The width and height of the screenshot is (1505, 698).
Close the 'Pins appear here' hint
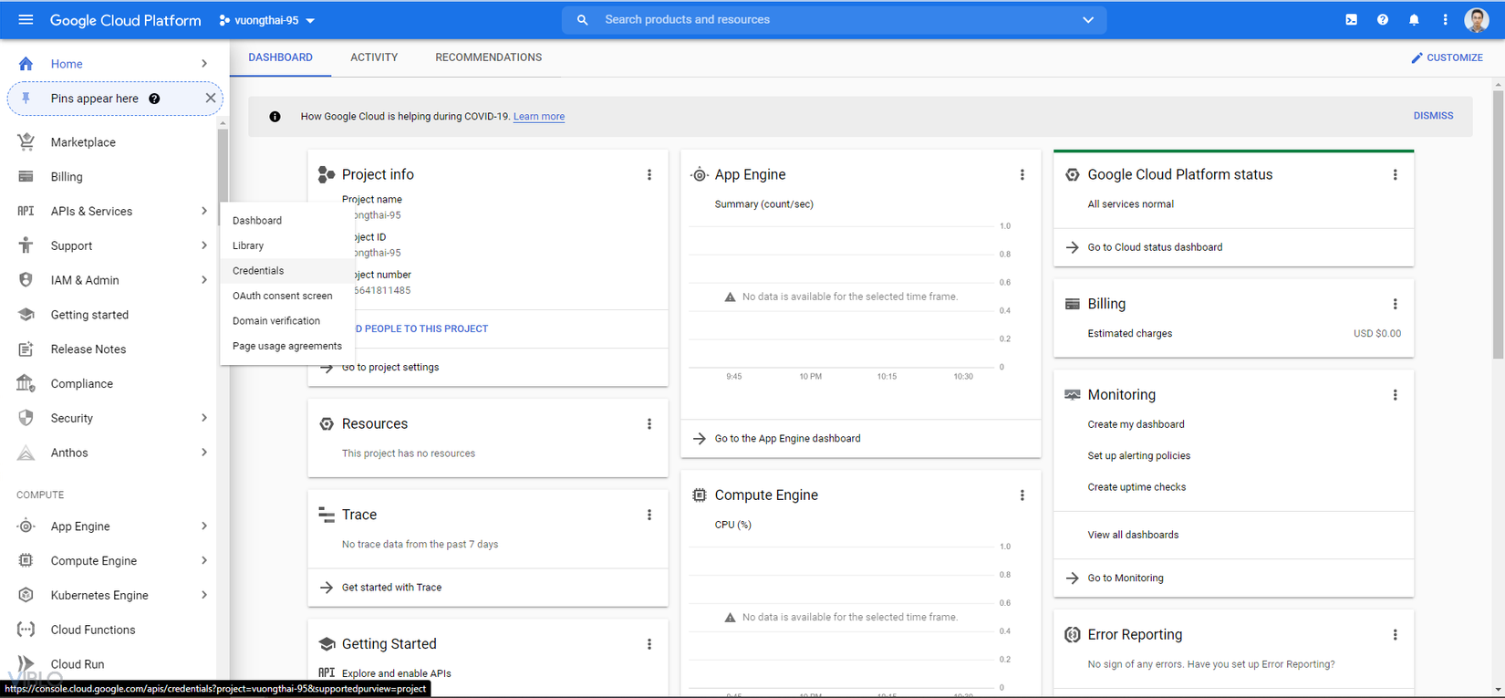211,98
